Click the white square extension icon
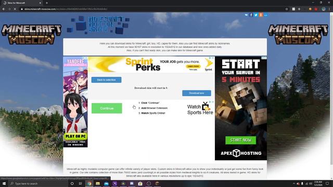 293,9
